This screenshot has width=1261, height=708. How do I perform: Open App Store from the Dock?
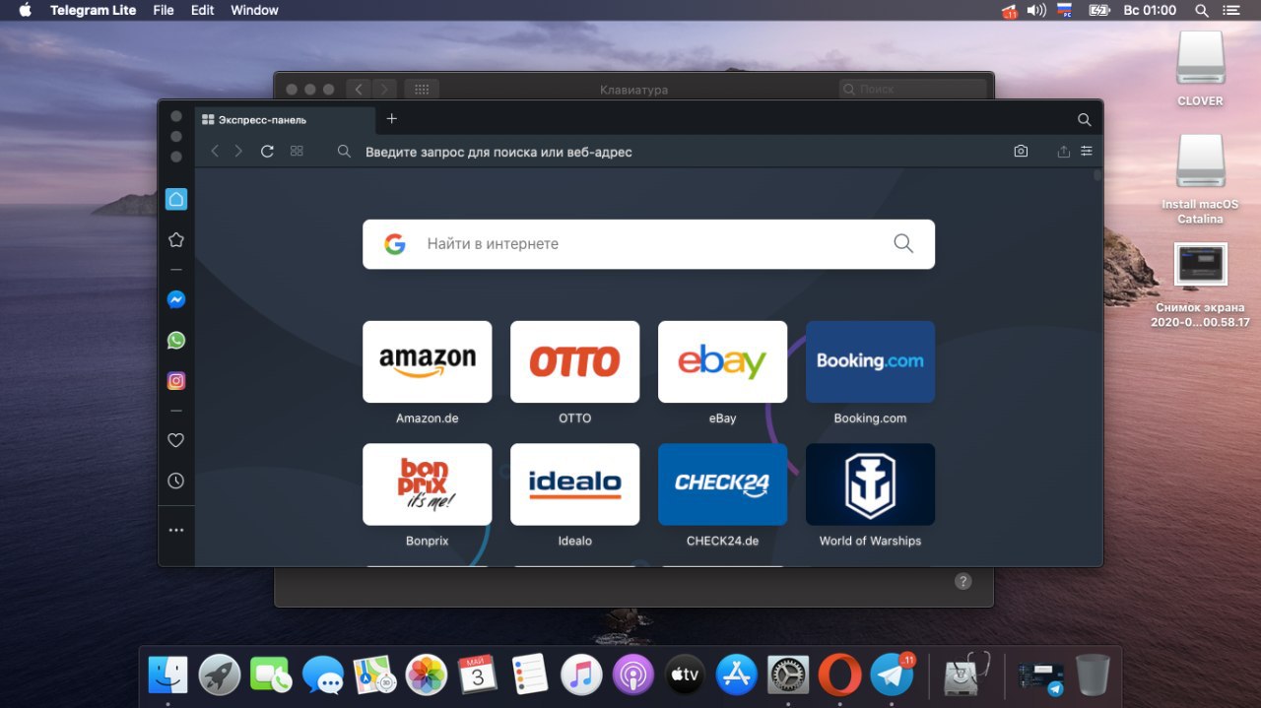click(737, 676)
